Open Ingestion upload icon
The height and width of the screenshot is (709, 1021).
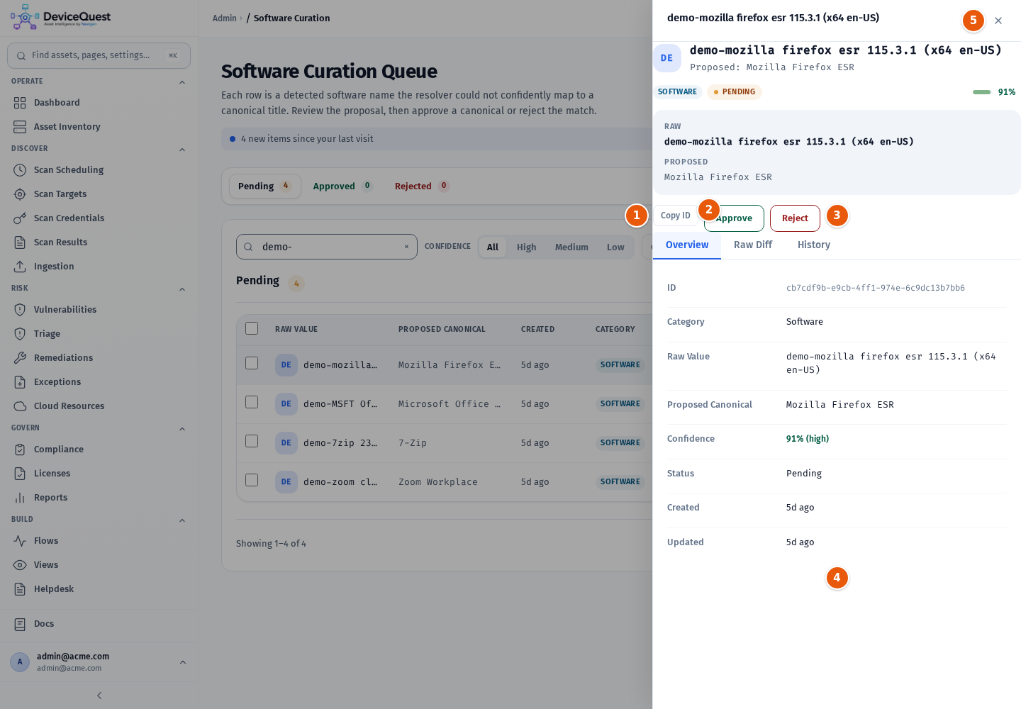(20, 267)
